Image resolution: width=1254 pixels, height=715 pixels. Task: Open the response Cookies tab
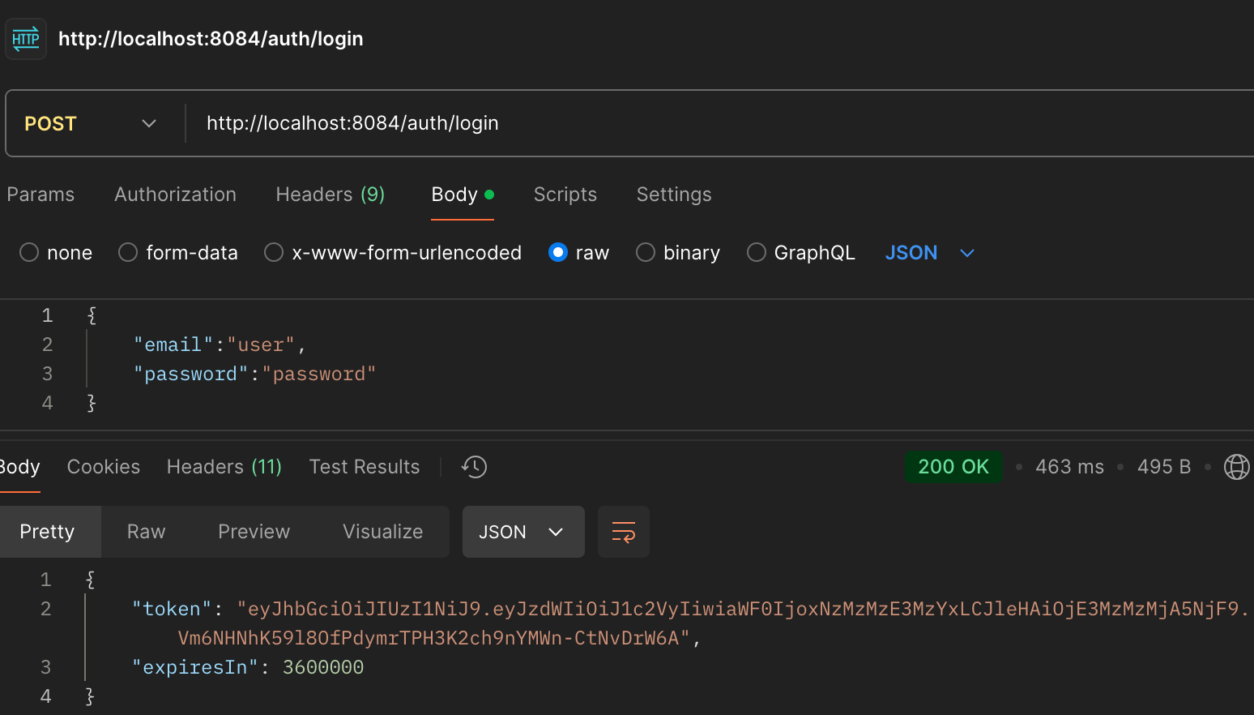104,467
